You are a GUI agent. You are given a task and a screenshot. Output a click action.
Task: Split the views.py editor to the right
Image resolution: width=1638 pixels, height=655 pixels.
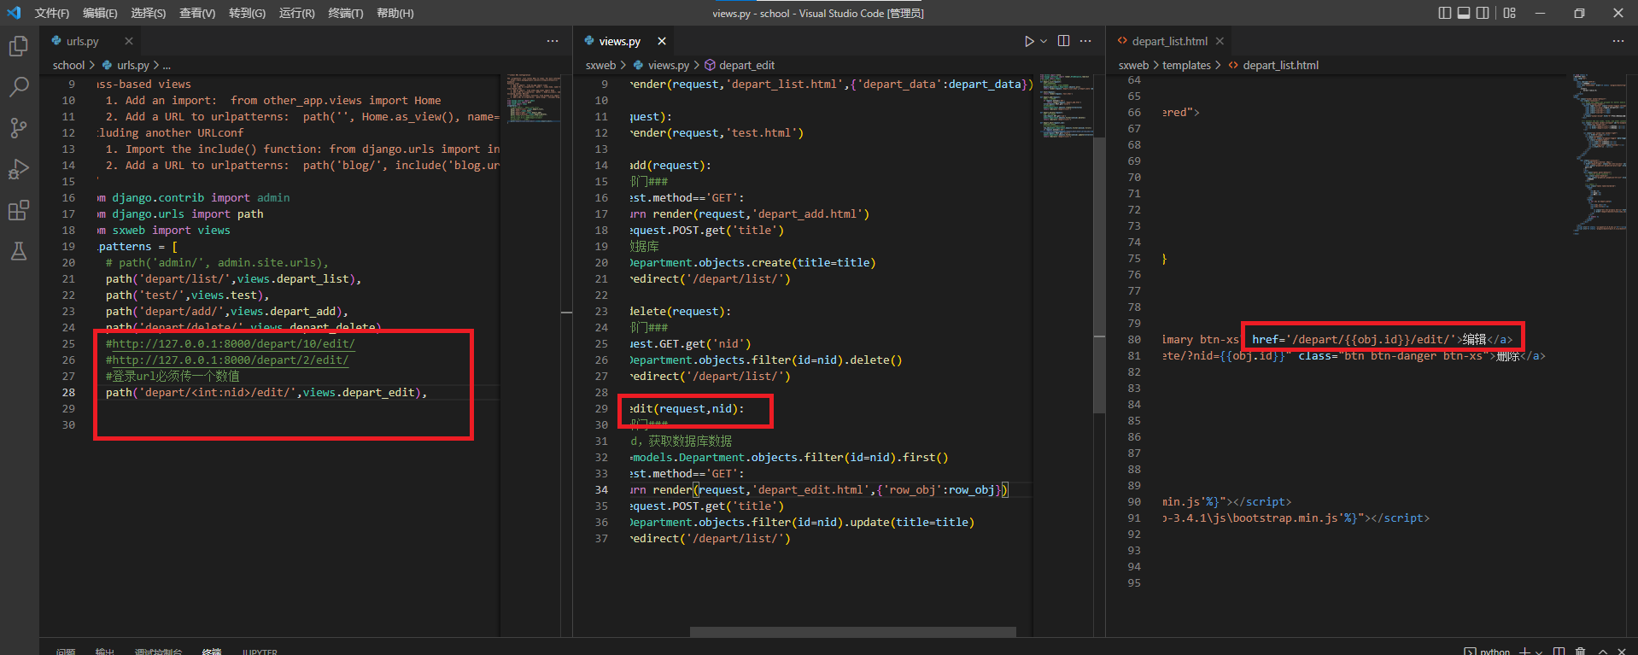pyautogui.click(x=1063, y=41)
